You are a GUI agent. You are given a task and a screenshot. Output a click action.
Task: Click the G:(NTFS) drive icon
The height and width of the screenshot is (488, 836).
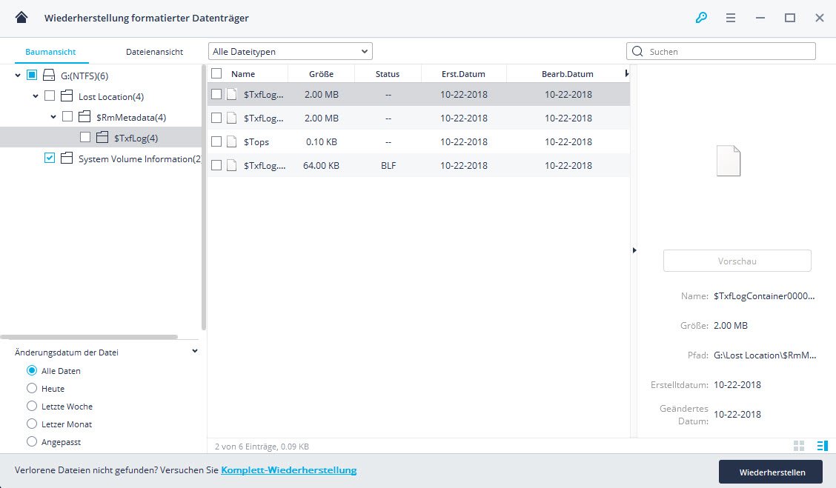(x=48, y=75)
